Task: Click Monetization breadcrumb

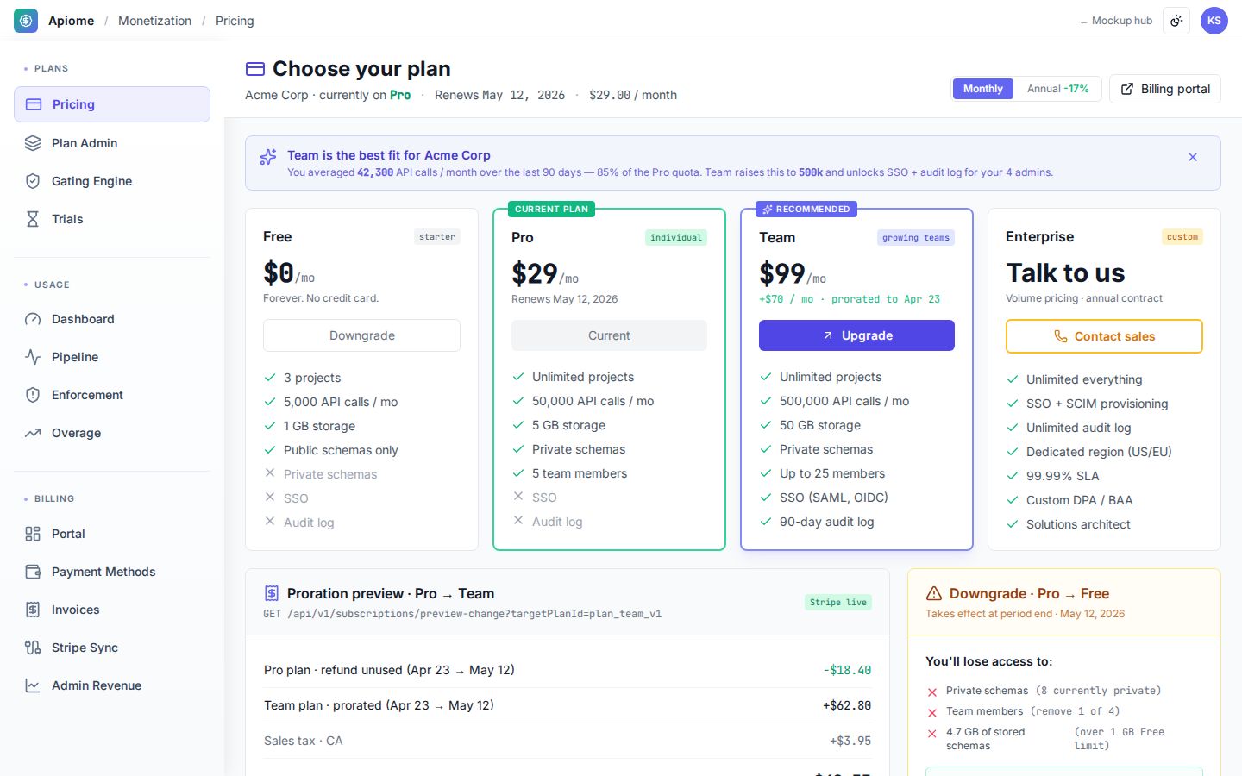Action: pyautogui.click(x=155, y=21)
